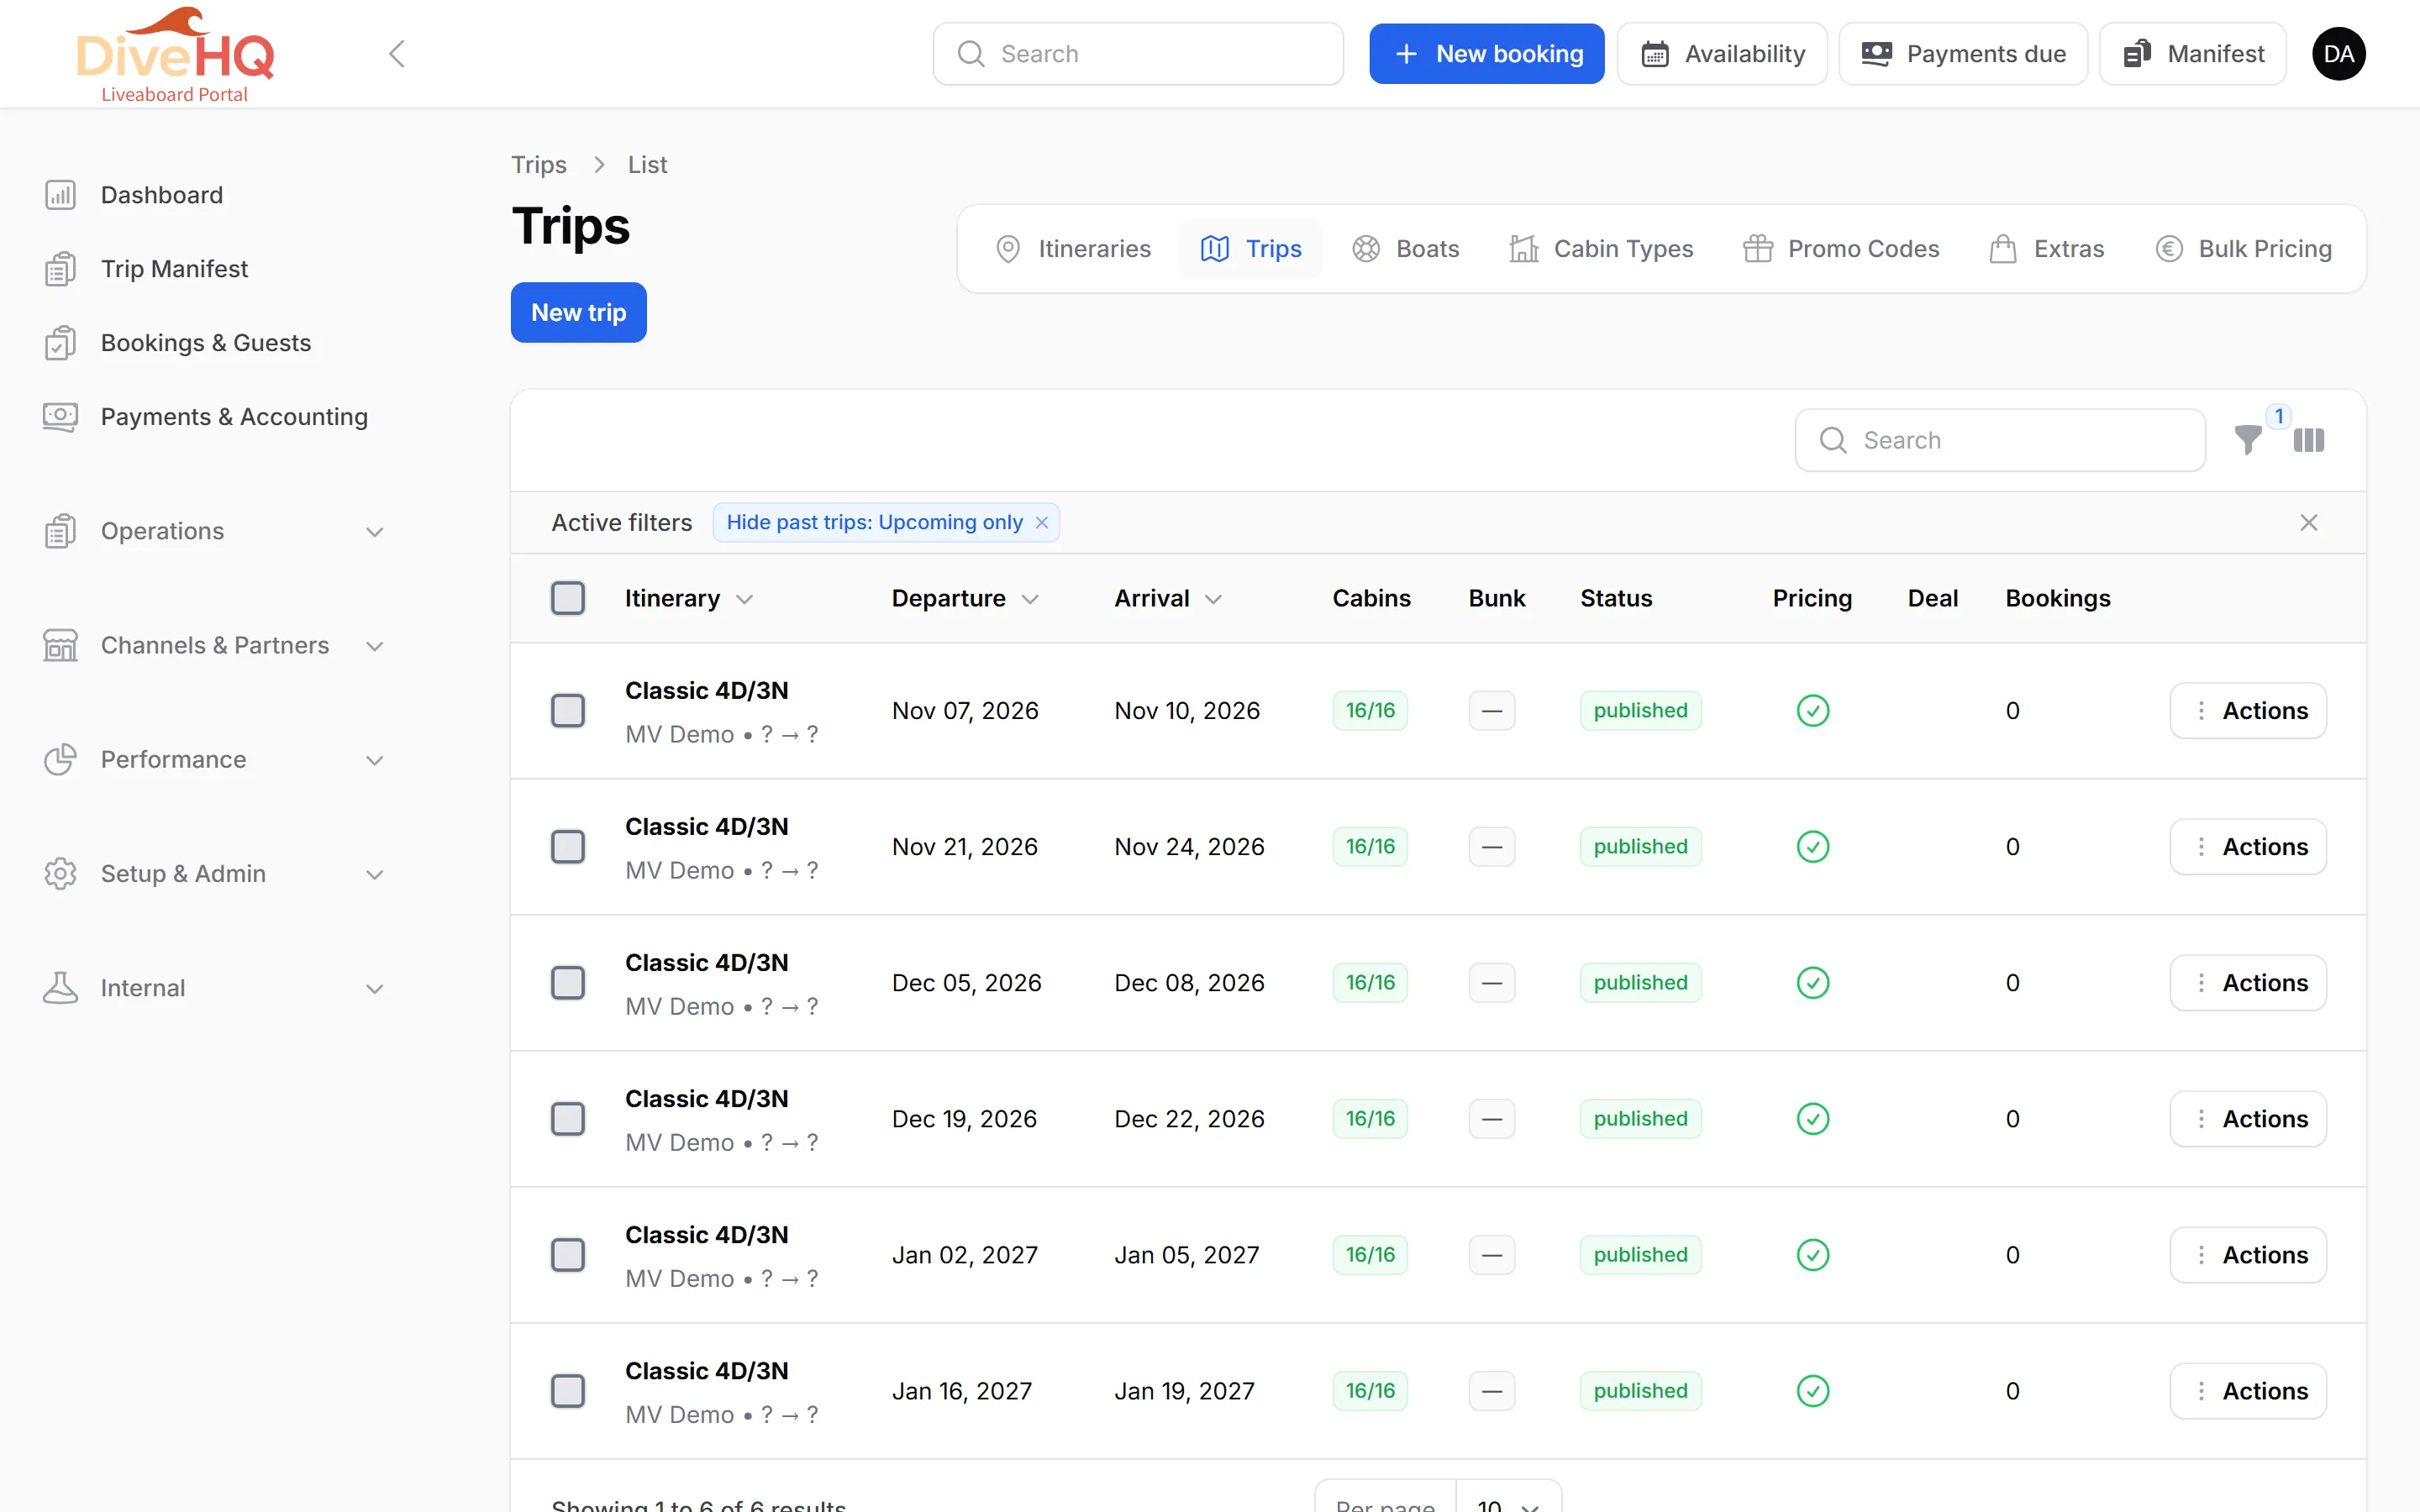This screenshot has height=1512, width=2420.
Task: Click the New booking button
Action: [1486, 54]
